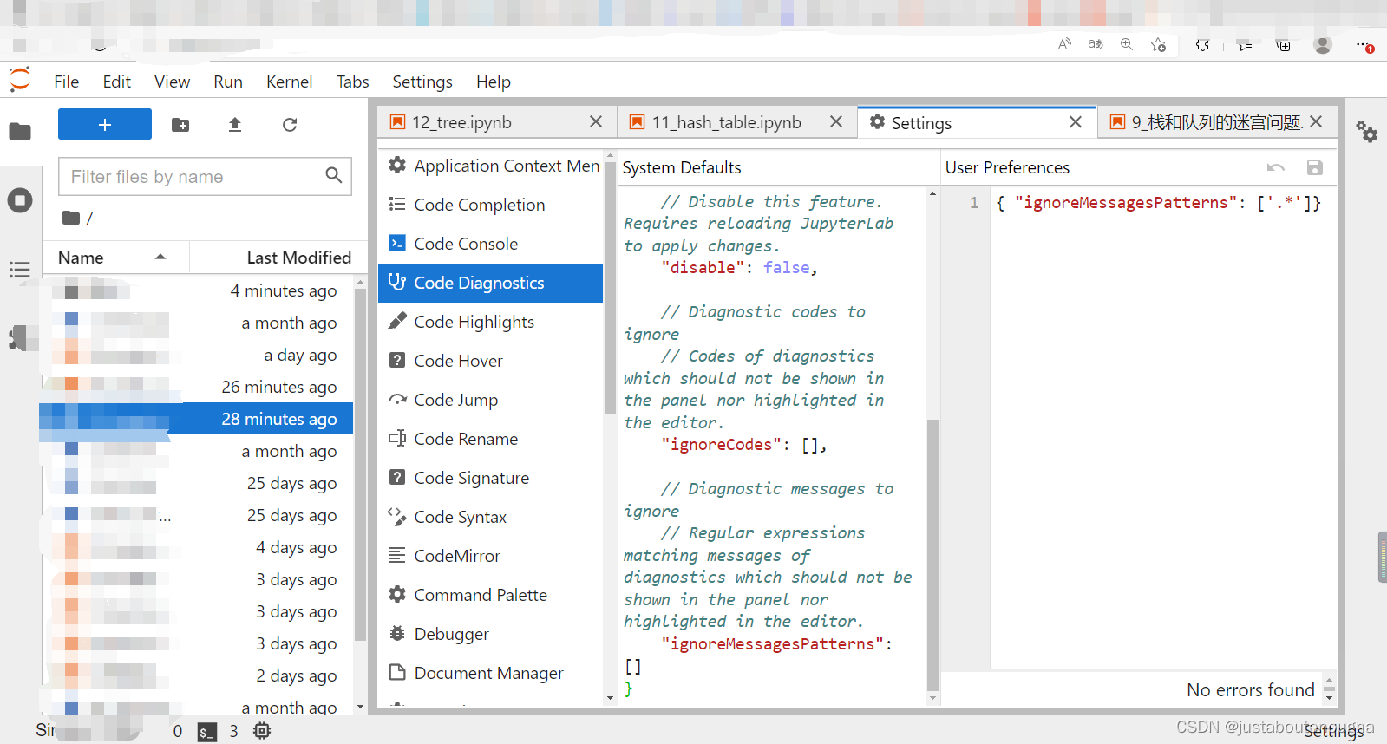Click the Upload Files arrow icon
1387x744 pixels.
[x=235, y=125]
